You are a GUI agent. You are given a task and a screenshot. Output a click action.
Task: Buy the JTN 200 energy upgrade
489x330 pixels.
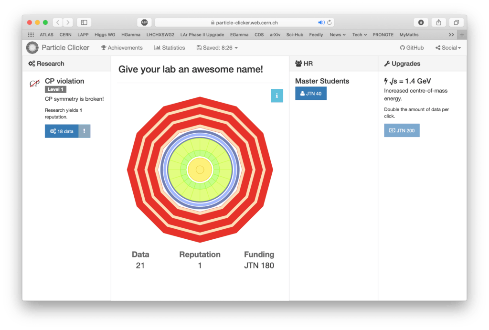(402, 130)
